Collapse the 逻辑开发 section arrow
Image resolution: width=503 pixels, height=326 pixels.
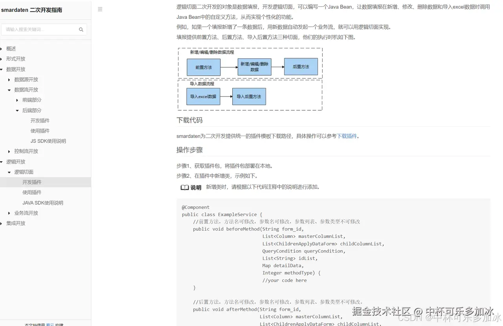tap(2, 162)
